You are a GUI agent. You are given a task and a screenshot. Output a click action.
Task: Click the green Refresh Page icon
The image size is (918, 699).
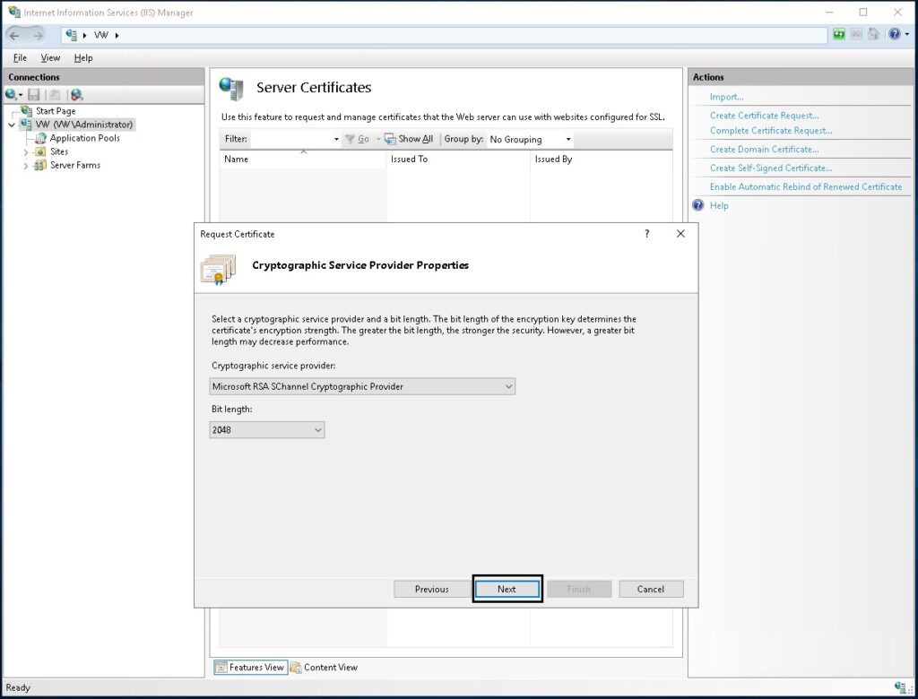click(839, 35)
